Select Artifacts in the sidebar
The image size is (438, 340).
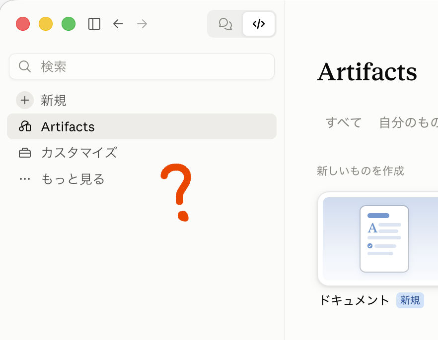(x=142, y=126)
